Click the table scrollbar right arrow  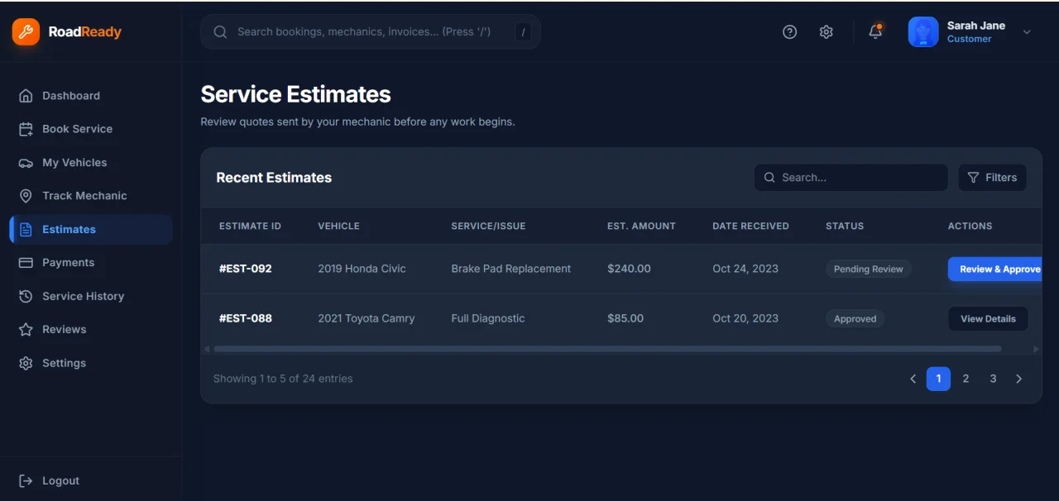coord(1036,349)
